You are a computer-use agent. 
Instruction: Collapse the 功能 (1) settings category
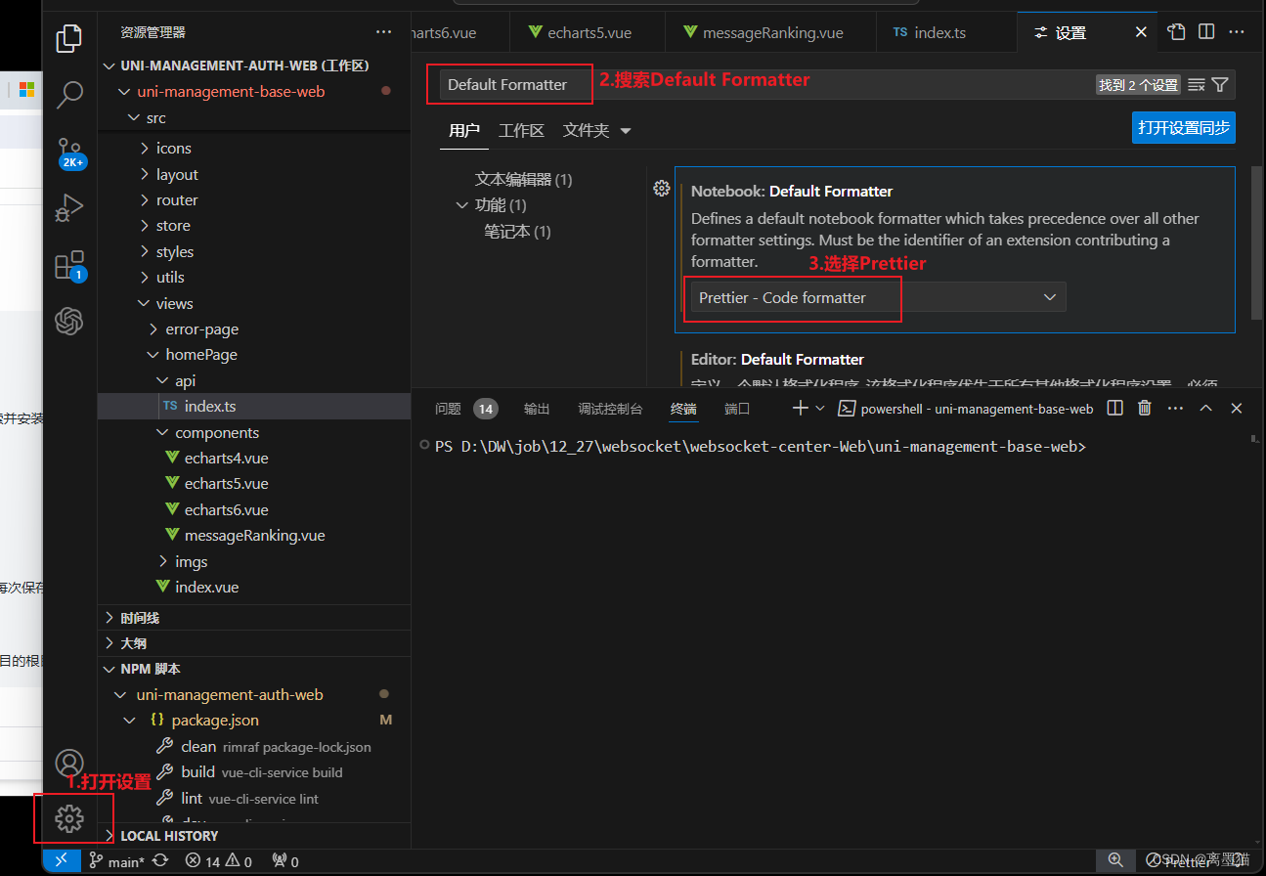click(462, 205)
